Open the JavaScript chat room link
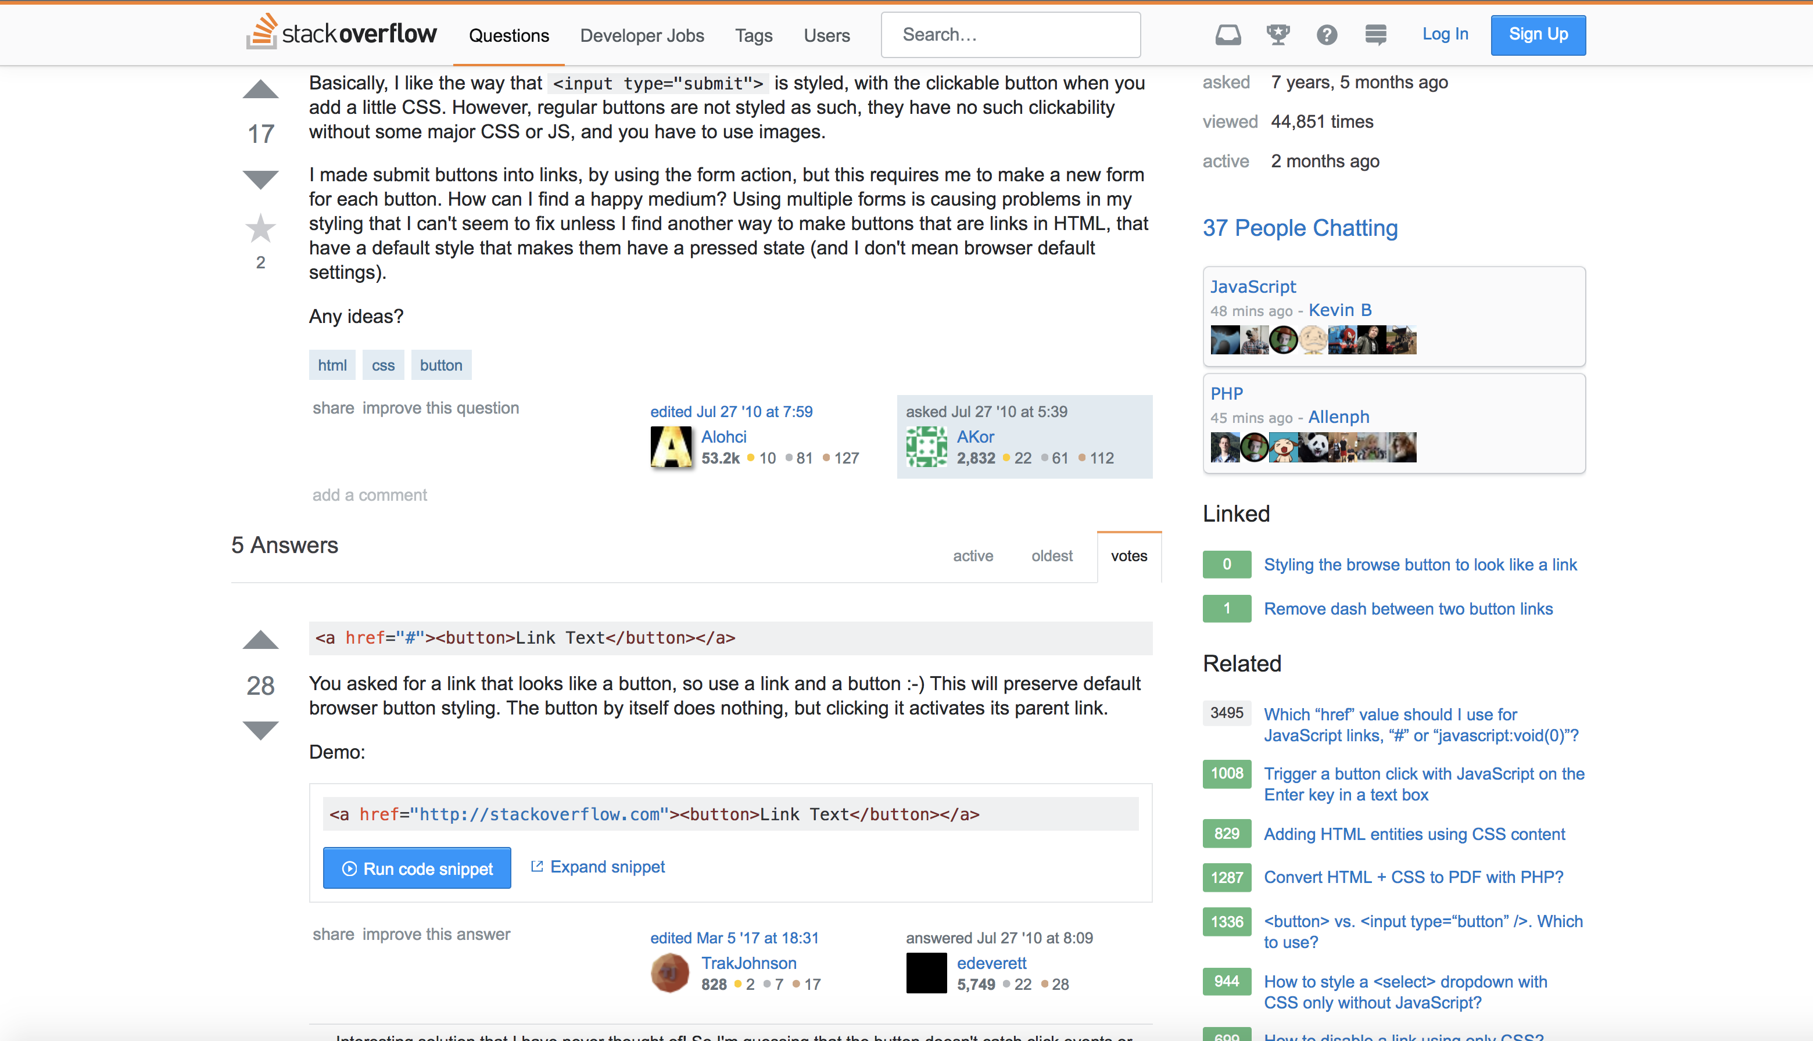The width and height of the screenshot is (1813, 1041). coord(1252,287)
